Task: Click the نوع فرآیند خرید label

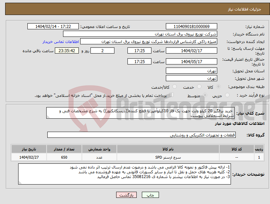Action: [251, 95]
